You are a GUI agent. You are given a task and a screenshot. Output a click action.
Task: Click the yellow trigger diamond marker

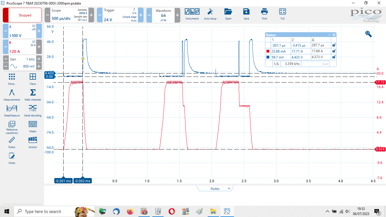click(83, 59)
